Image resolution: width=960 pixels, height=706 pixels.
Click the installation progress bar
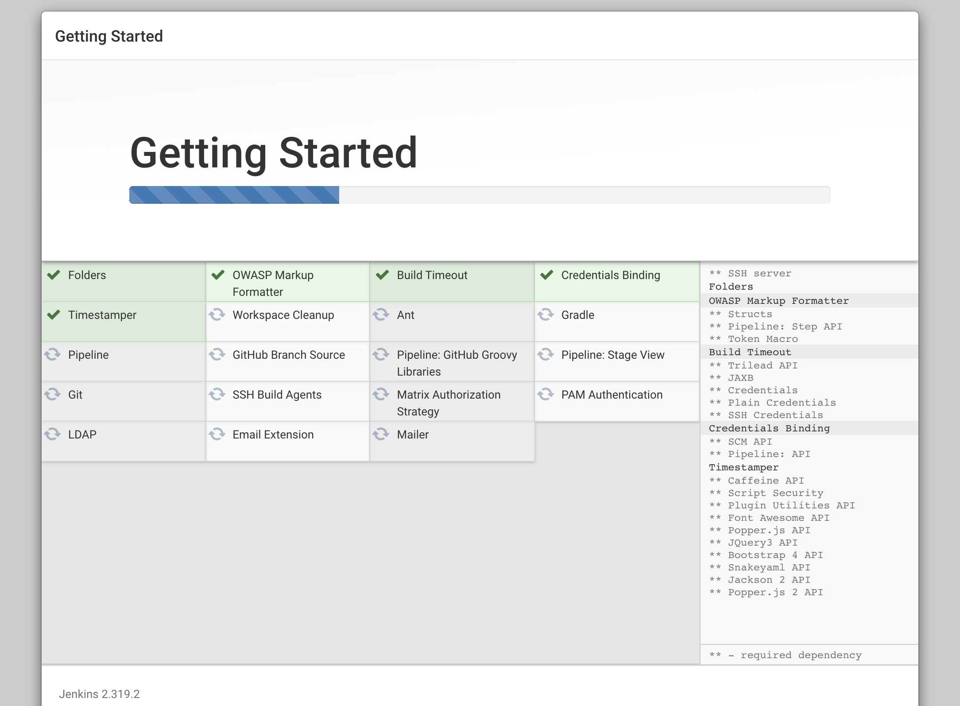point(480,195)
